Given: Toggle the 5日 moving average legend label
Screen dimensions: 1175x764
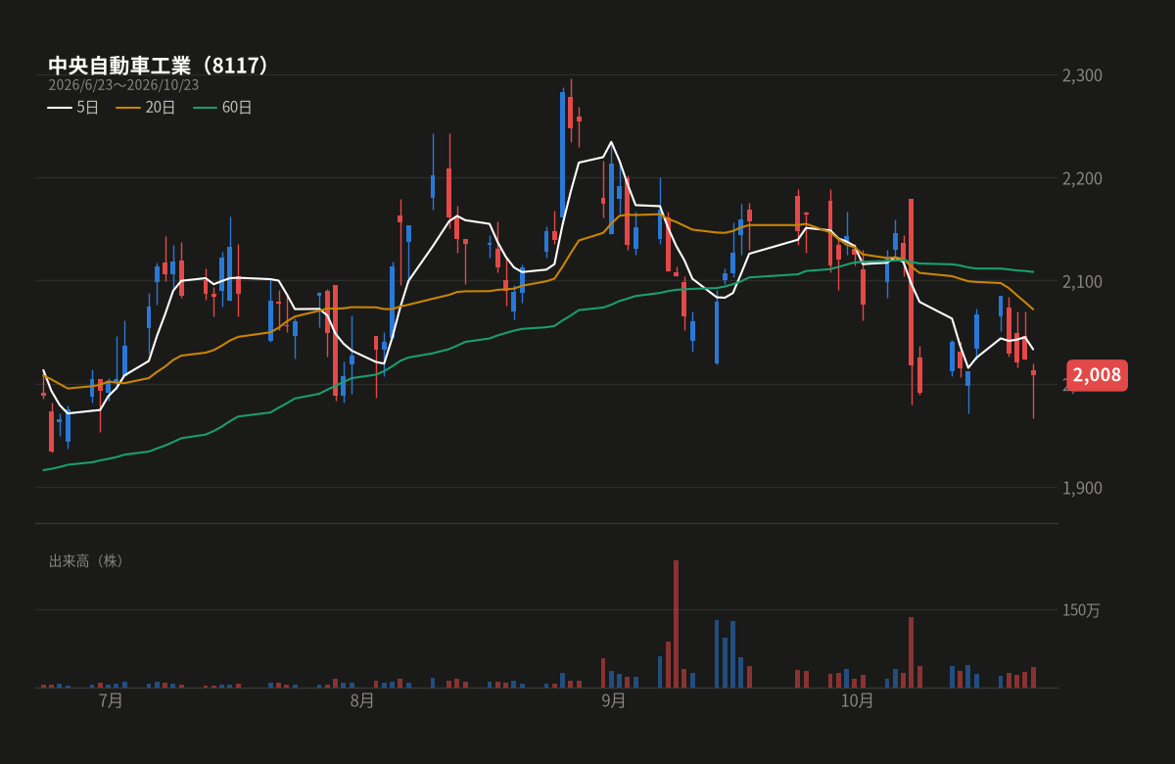Looking at the screenshot, I should coord(87,108).
